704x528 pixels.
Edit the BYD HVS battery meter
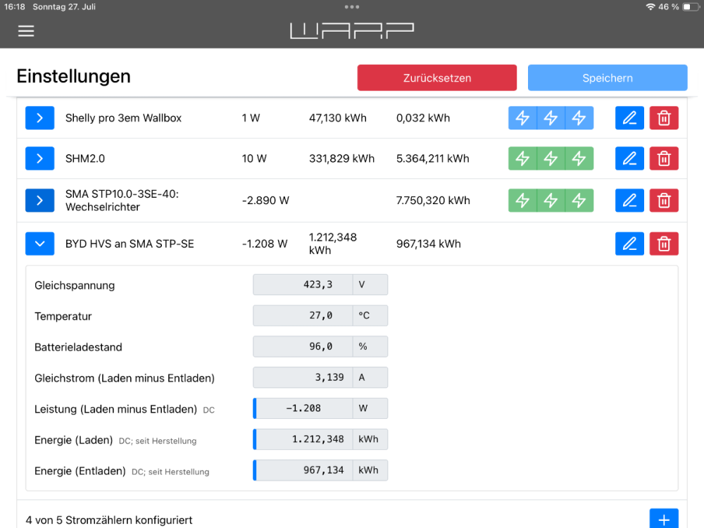(x=629, y=244)
